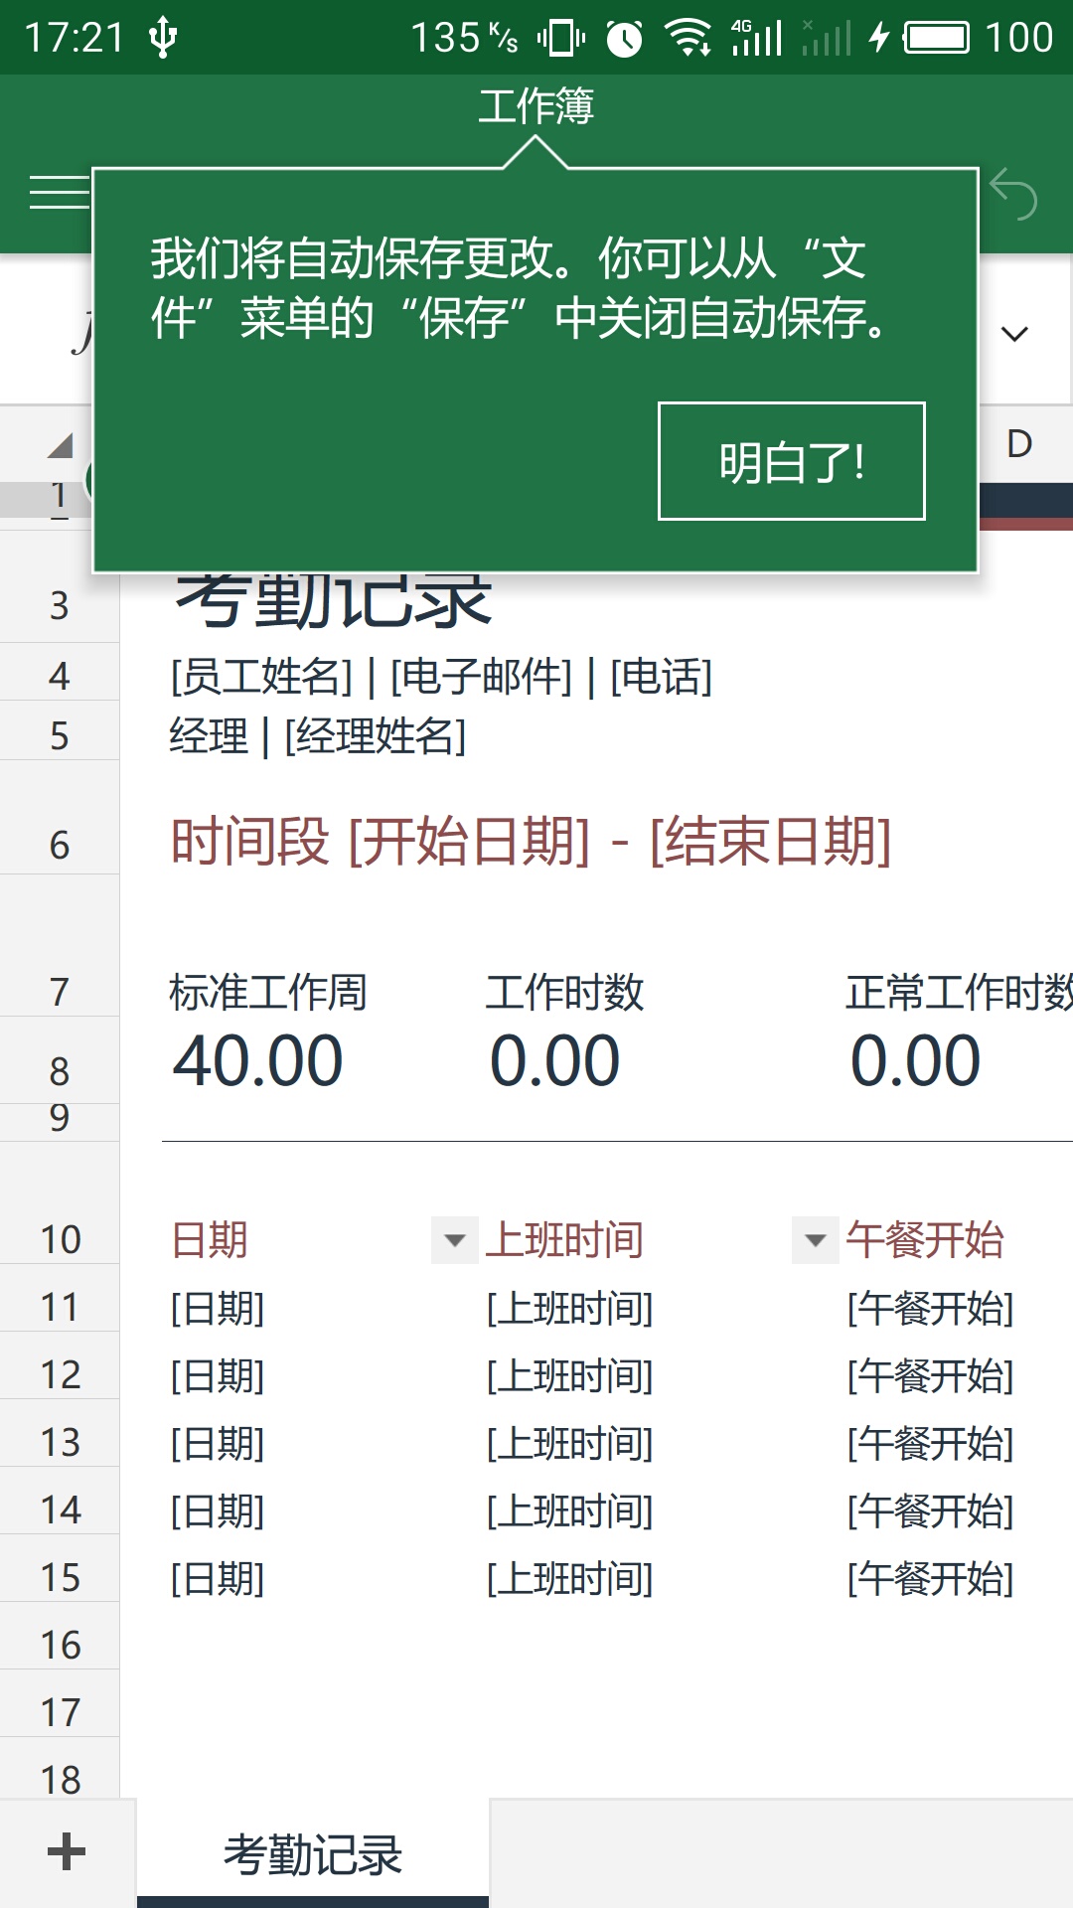Select the [员工姓名] contact info cell
This screenshot has height=1908, width=1073.
(x=441, y=677)
